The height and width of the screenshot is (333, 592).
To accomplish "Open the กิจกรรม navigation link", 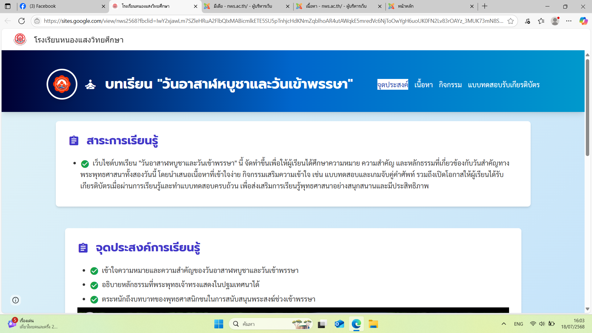I will 450,85.
